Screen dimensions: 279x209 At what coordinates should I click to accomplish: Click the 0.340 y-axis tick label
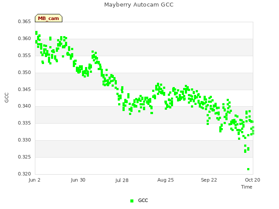point(24,106)
